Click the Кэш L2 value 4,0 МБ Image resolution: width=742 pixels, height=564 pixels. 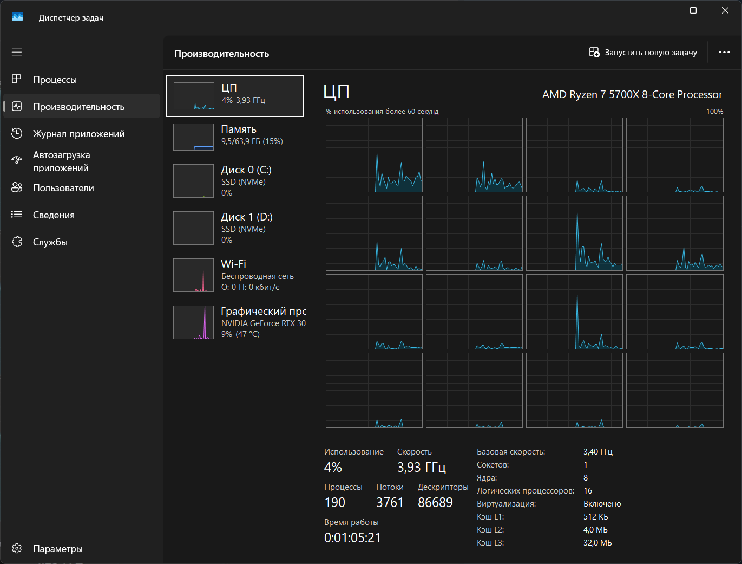[595, 530]
